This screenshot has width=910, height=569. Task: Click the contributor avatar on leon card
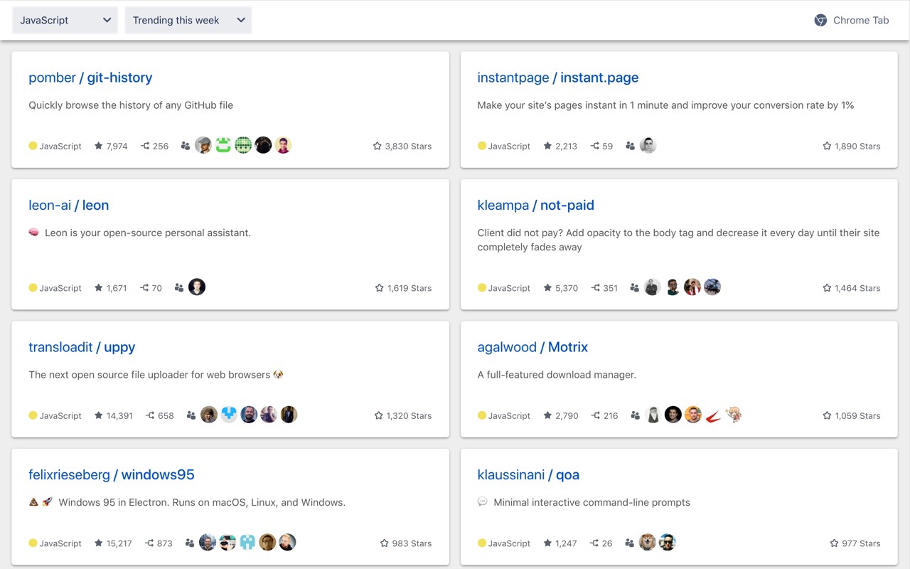coord(197,287)
